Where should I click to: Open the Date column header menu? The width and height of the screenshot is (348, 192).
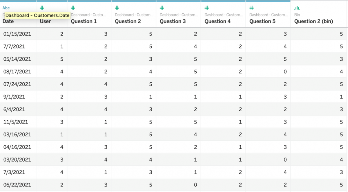(8, 21)
